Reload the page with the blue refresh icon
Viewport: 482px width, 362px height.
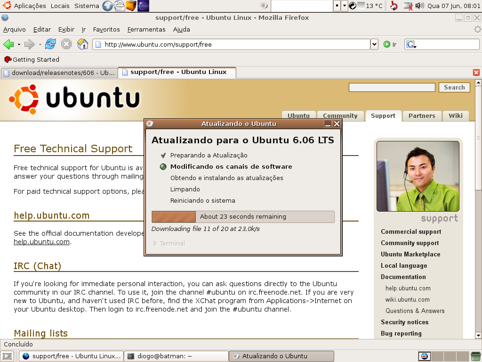[50, 44]
